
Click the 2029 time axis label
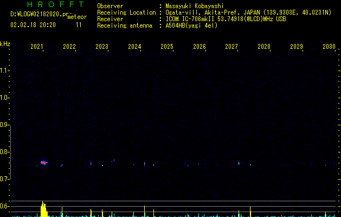click(x=297, y=47)
